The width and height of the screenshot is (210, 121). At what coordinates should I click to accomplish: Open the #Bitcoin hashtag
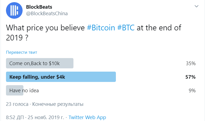pyautogui.click(x=101, y=28)
